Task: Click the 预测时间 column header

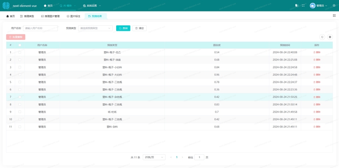Action: [x=285, y=45]
